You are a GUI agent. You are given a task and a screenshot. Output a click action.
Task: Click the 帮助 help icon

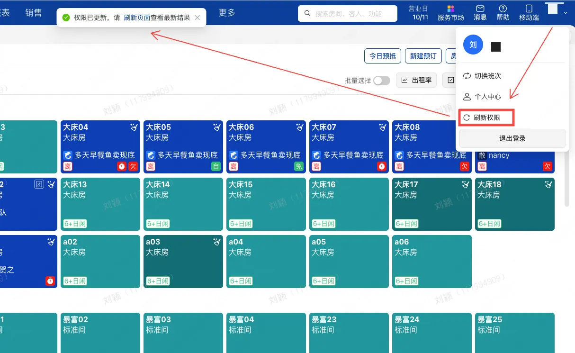[503, 12]
